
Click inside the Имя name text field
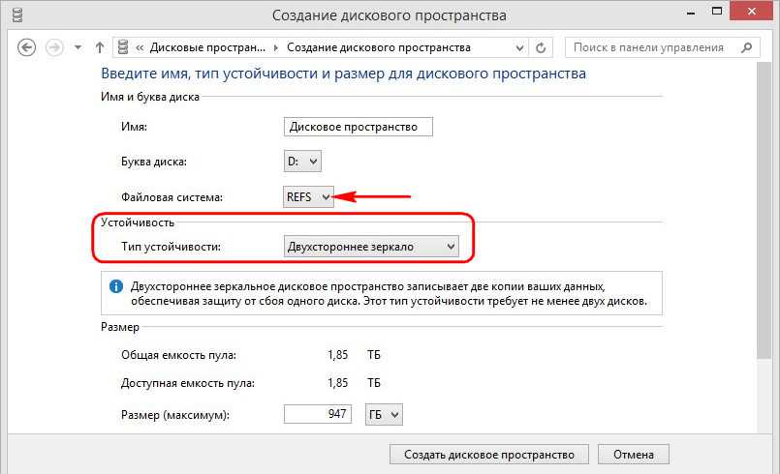coord(359,127)
